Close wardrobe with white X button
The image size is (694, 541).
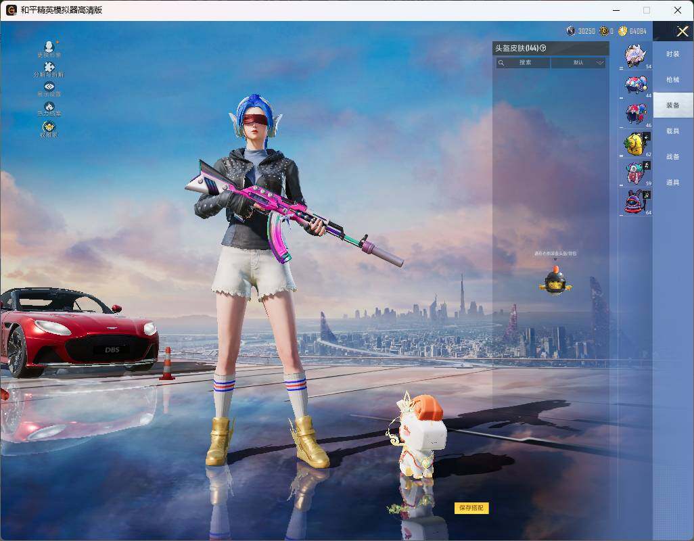pos(682,31)
